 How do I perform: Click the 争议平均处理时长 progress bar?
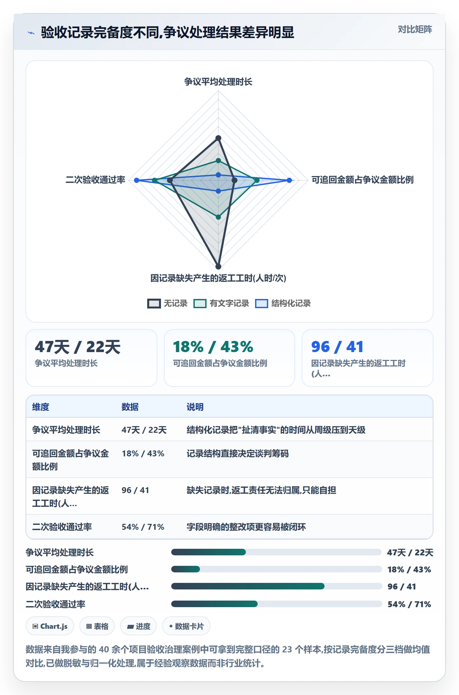point(276,552)
